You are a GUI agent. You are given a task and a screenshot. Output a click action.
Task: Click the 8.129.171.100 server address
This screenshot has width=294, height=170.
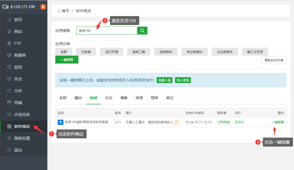pyautogui.click(x=23, y=7)
